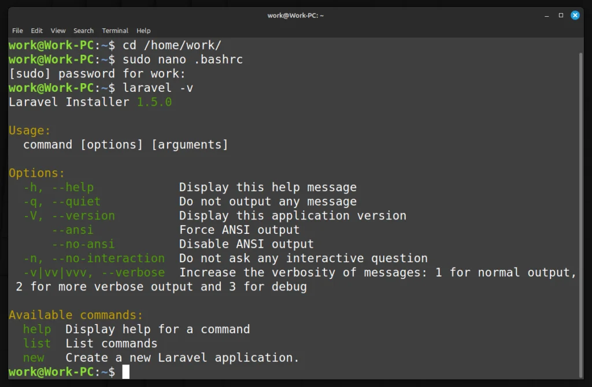Click 'Force ANSI output' description

[239, 230]
